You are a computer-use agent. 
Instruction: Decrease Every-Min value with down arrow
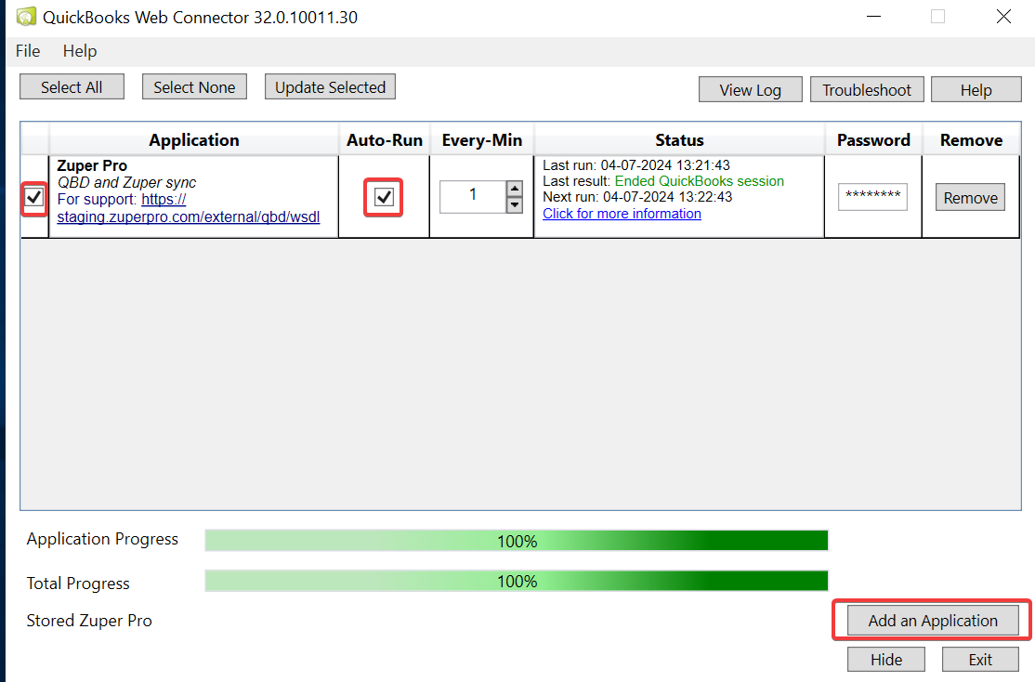tap(514, 204)
